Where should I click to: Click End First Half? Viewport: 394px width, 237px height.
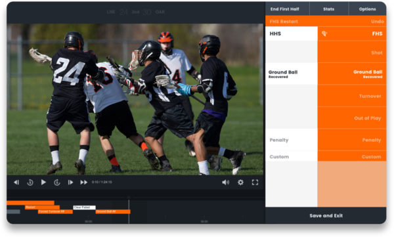285,9
